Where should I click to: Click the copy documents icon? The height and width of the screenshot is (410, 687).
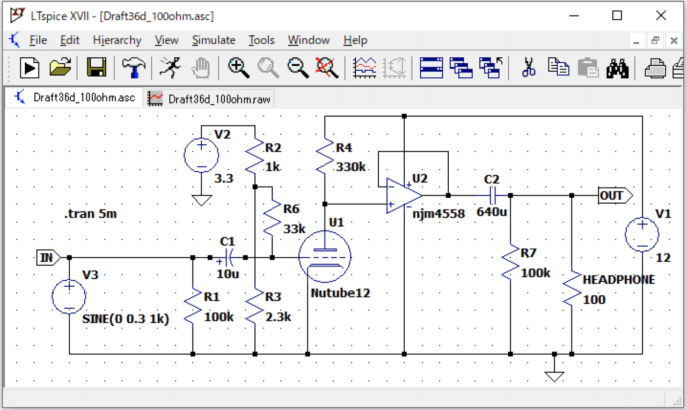point(558,68)
